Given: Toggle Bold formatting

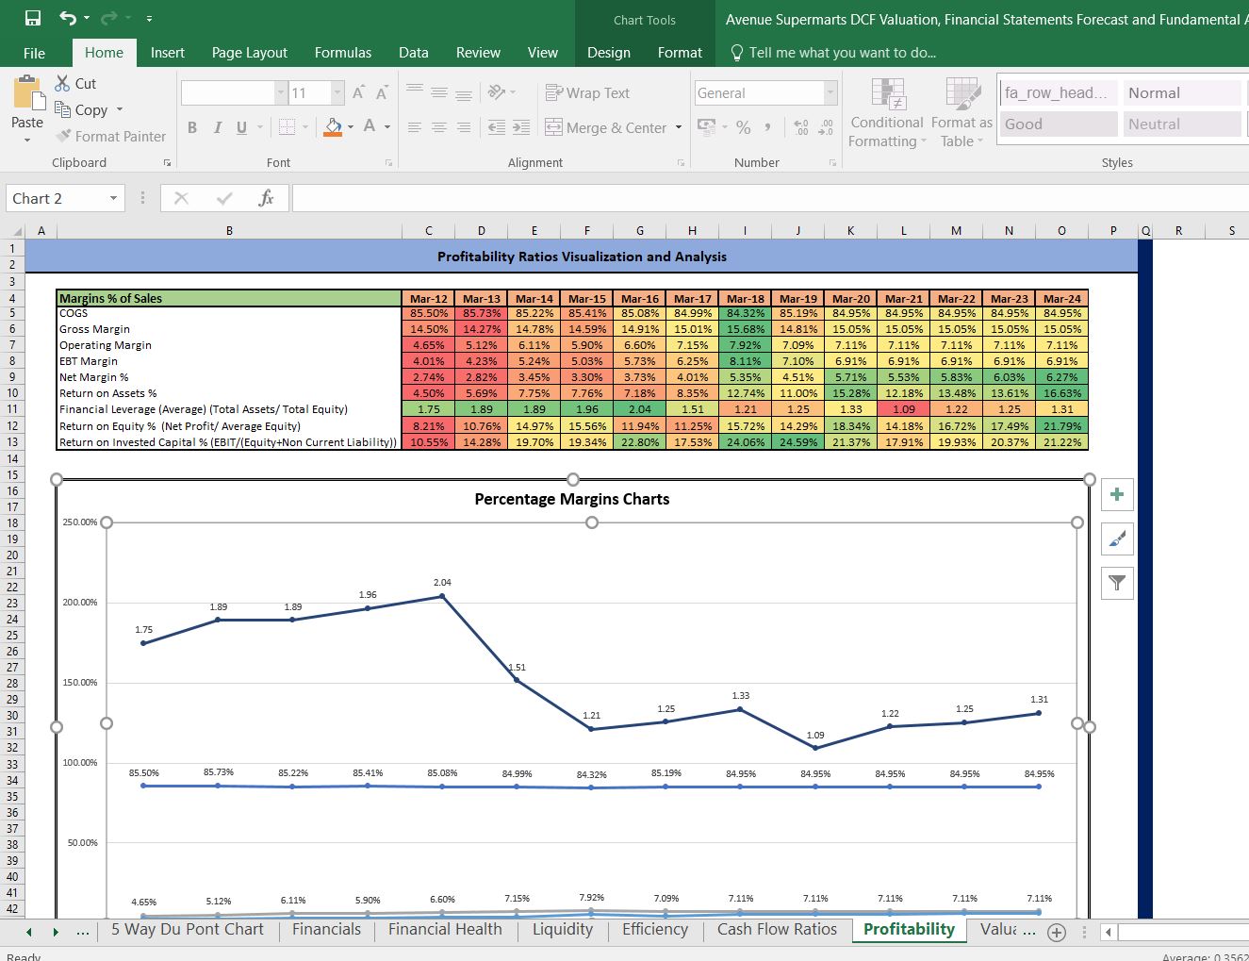Looking at the screenshot, I should click(192, 127).
